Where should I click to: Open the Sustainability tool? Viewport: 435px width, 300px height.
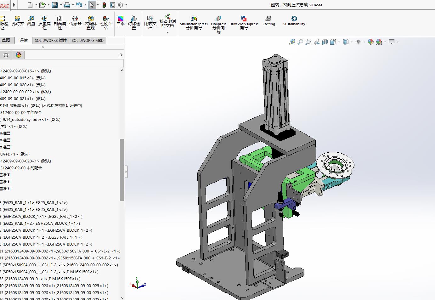(x=294, y=21)
